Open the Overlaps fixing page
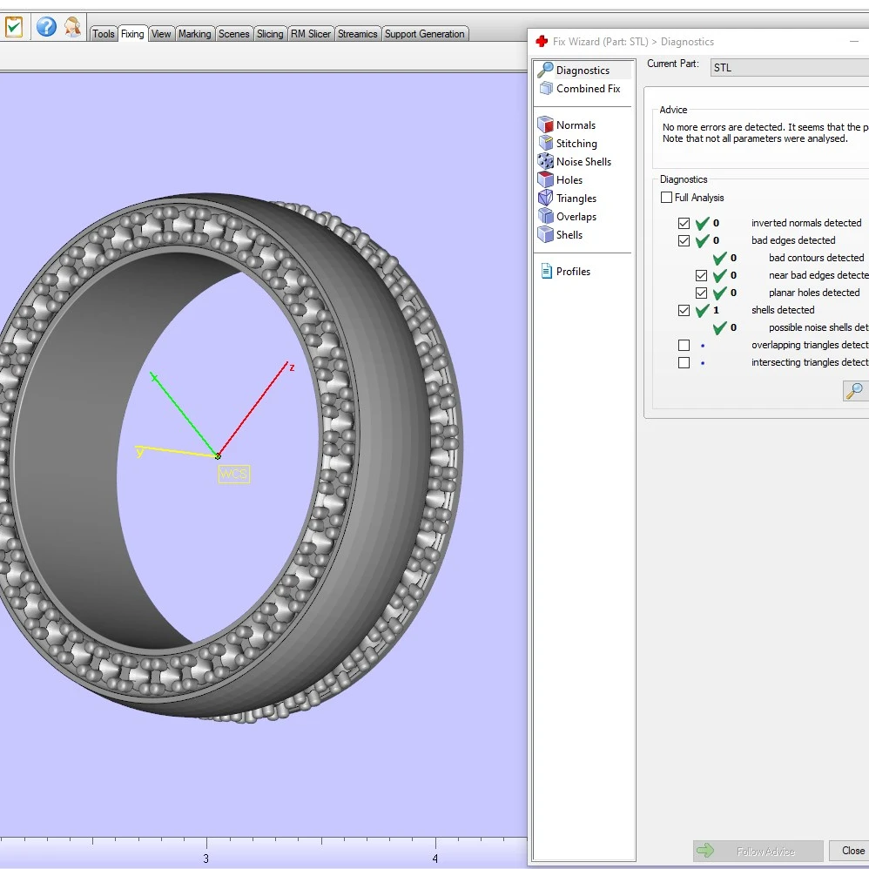 pyautogui.click(x=576, y=216)
